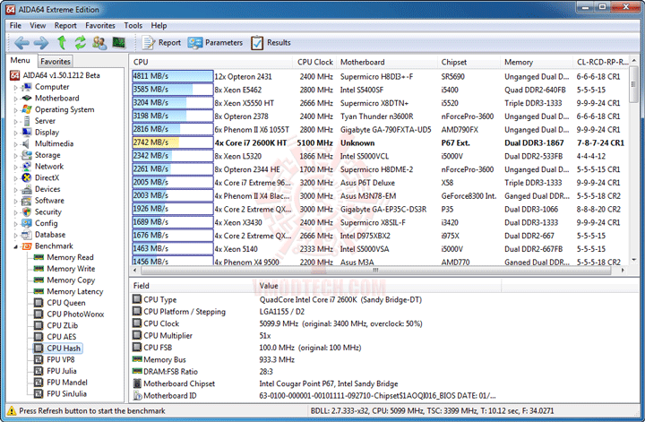Click the green Up arrow toolbar icon
The width and height of the screenshot is (645, 422).
pos(62,42)
